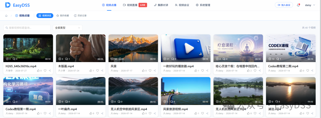Like Codex教程第一期.mp4
Image resolution: width=321 pixels, height=118 pixels.
38,113
